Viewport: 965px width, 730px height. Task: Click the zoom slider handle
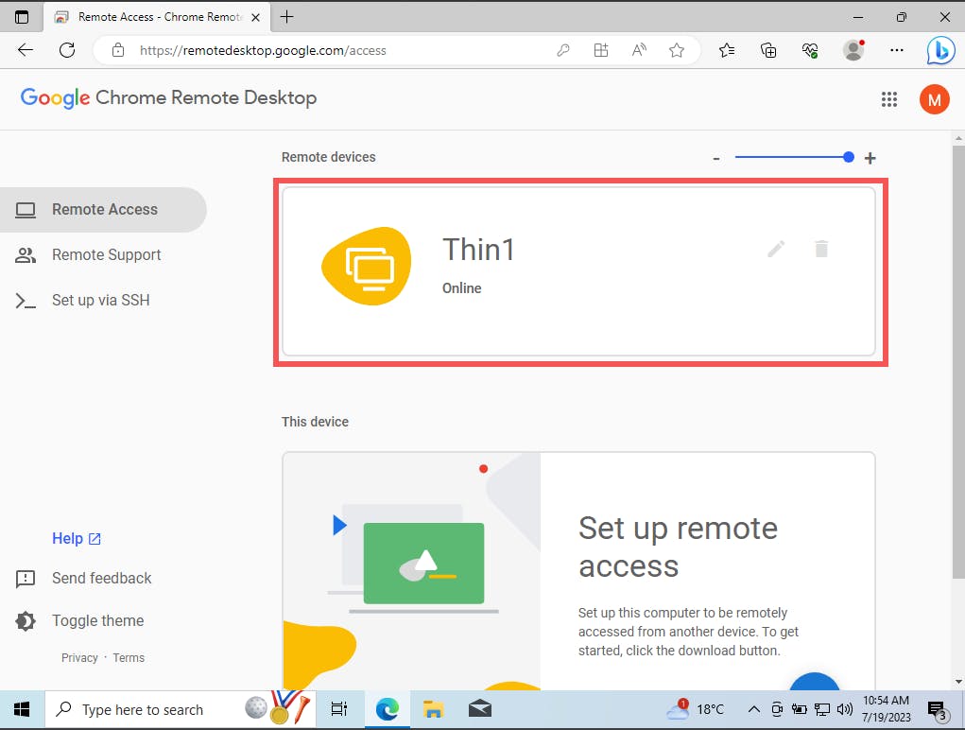click(x=848, y=157)
